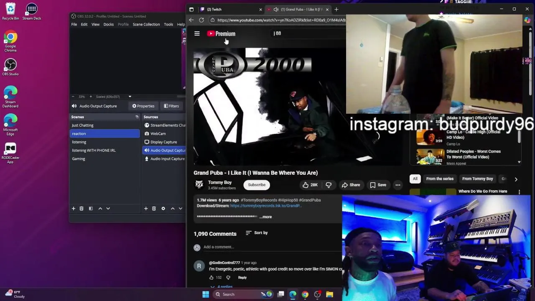Click the taskbar Search box

click(x=242, y=294)
